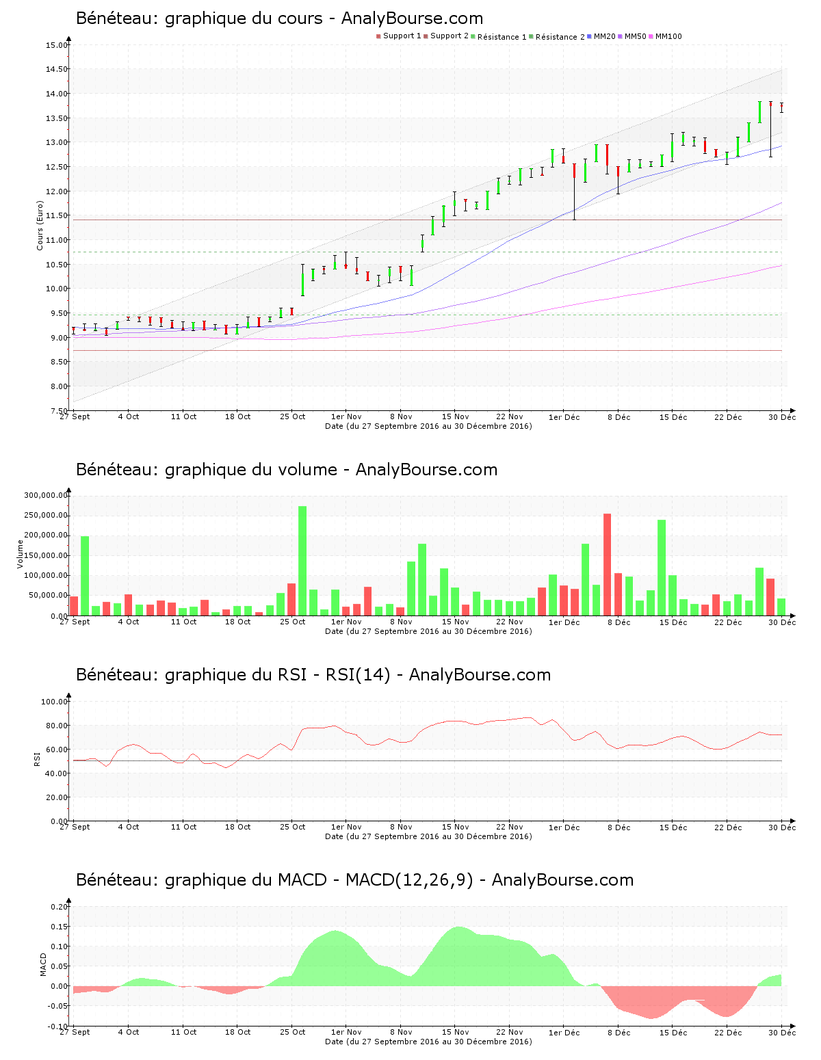Click the 0.20 value on MACD axis
The height and width of the screenshot is (1060, 821).
59,907
